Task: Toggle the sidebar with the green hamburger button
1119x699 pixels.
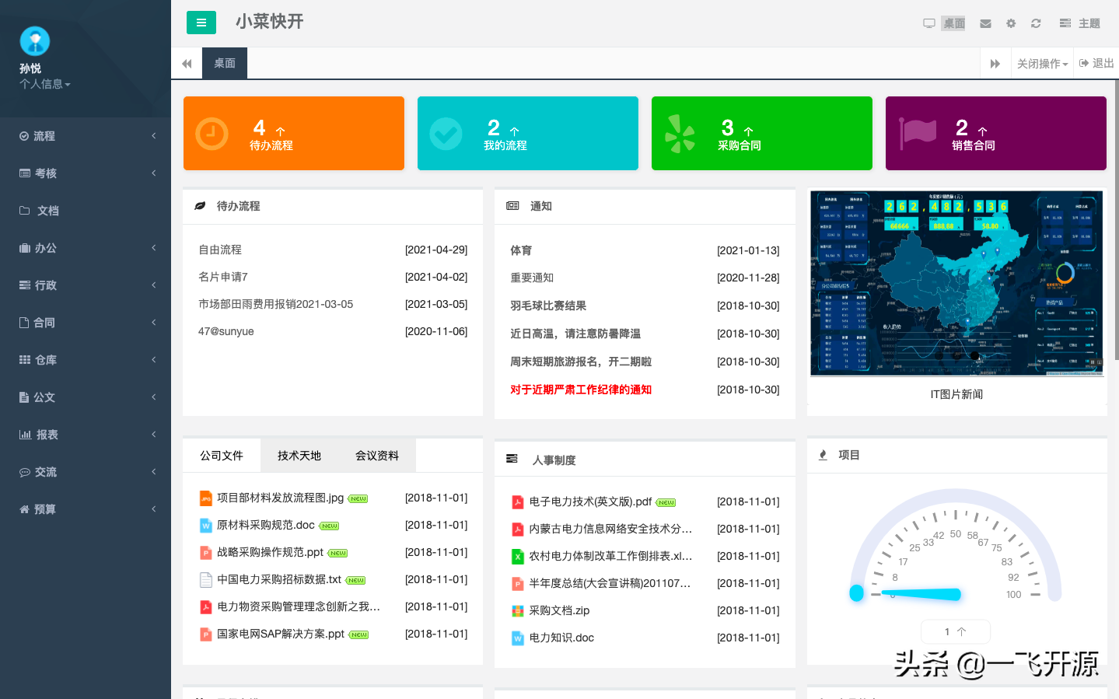Action: tap(201, 23)
